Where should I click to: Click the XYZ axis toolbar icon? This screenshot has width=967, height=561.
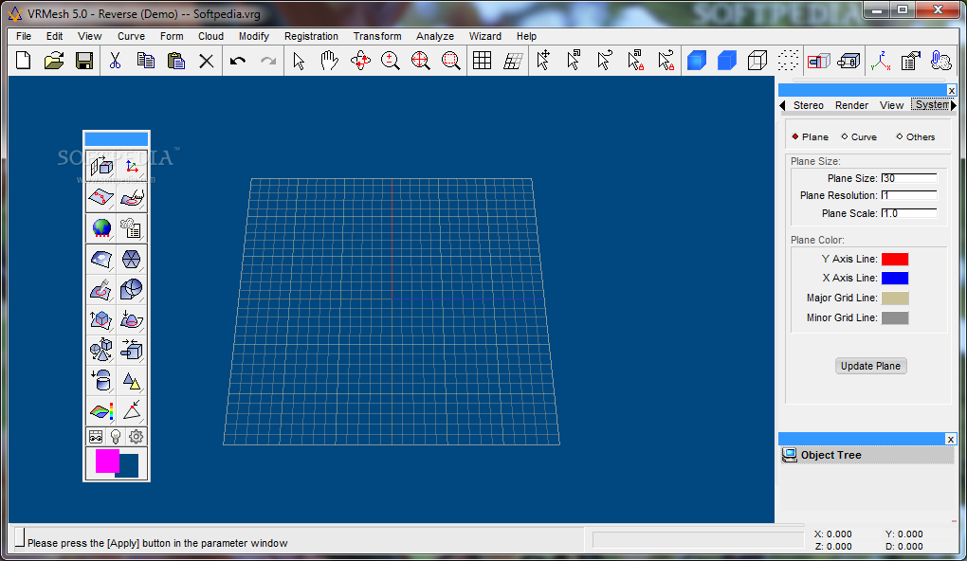pyautogui.click(x=881, y=61)
